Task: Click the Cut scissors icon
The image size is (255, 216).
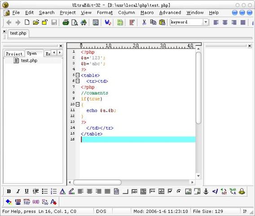Action: point(144,22)
